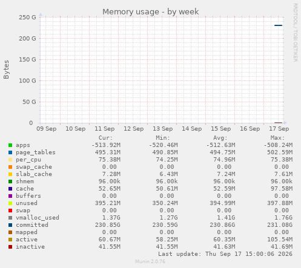Click the blue page_tables legend swatch
The image size is (301, 268).
coord(10,152)
